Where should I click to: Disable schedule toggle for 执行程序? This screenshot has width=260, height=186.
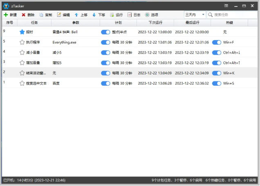tap(105, 43)
